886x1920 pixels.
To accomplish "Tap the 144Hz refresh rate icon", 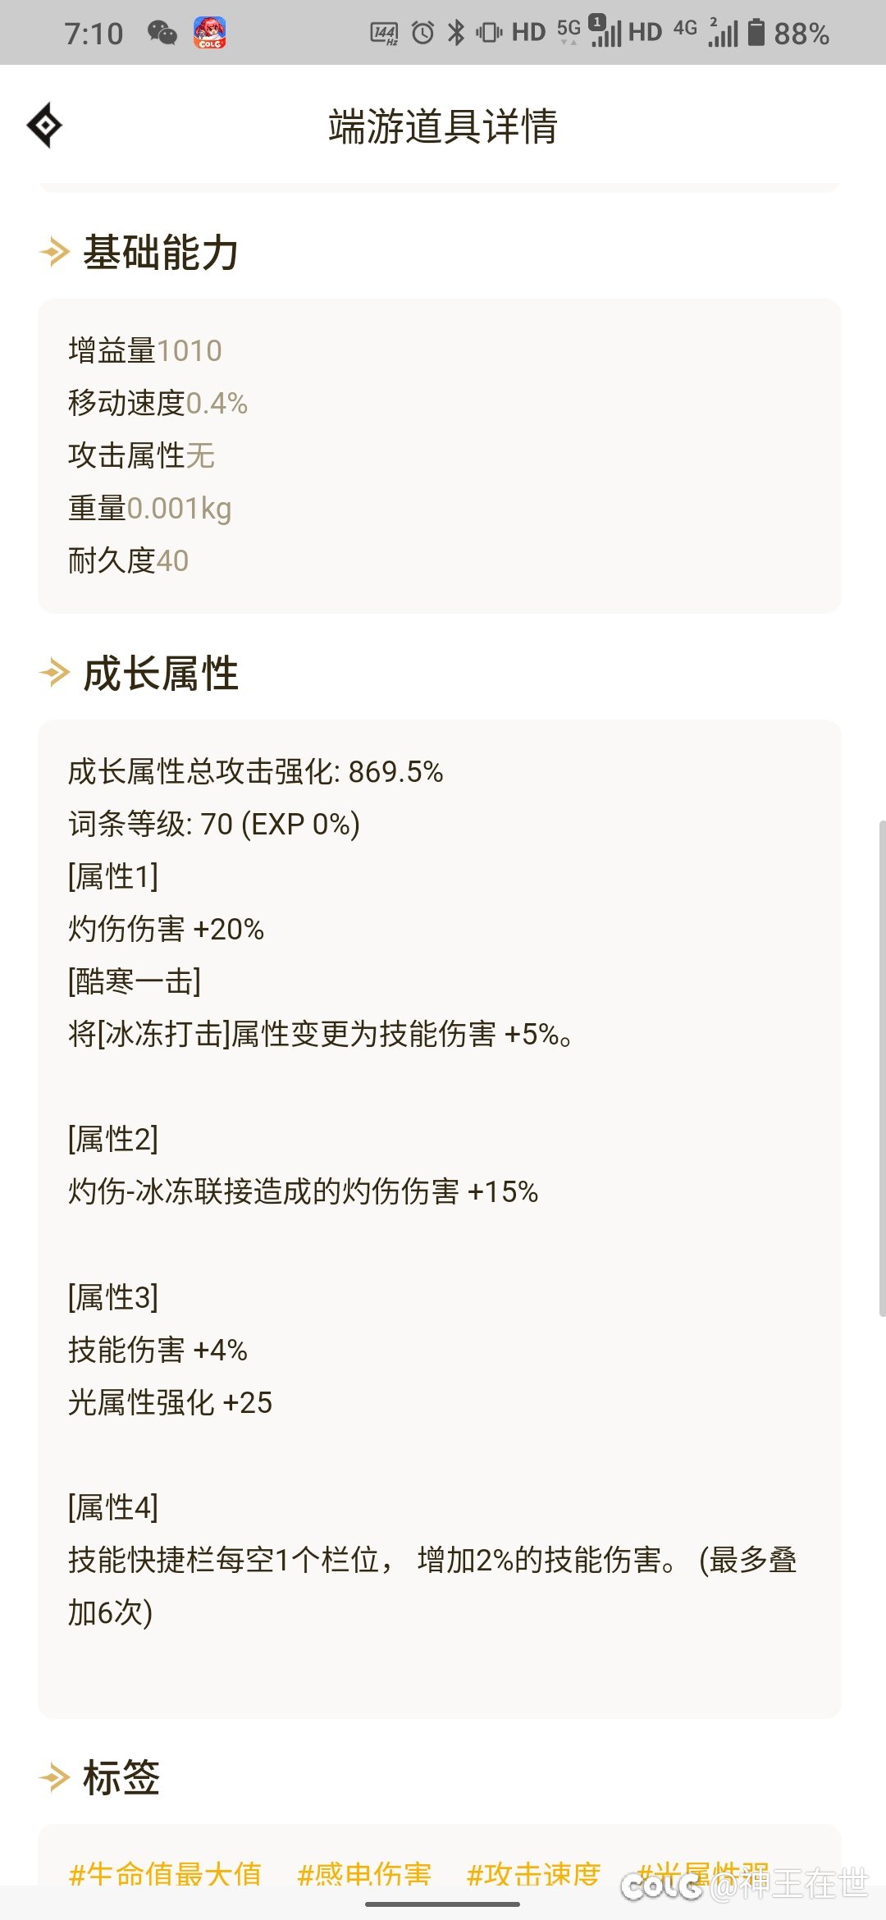I will (384, 33).
